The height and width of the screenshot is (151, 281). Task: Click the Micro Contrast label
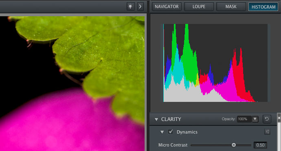pos(173,145)
